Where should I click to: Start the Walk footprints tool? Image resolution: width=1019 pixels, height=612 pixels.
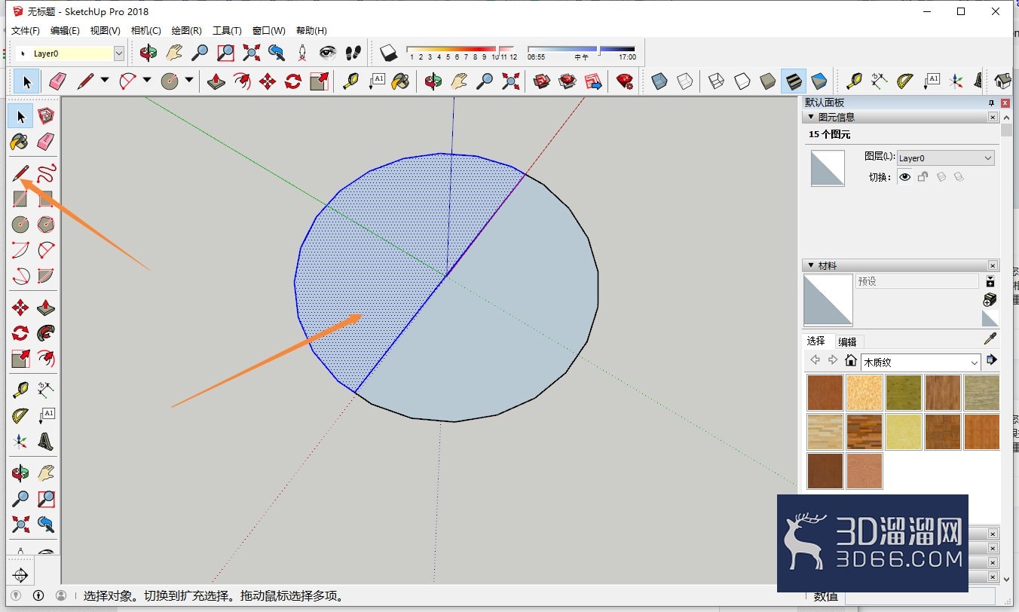[x=353, y=53]
